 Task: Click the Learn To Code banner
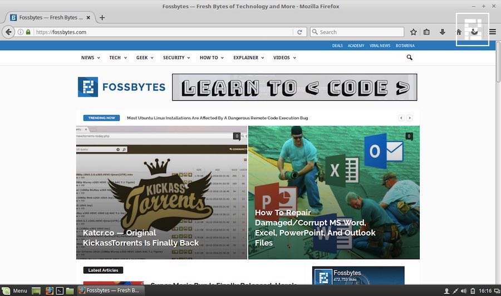coord(294,87)
